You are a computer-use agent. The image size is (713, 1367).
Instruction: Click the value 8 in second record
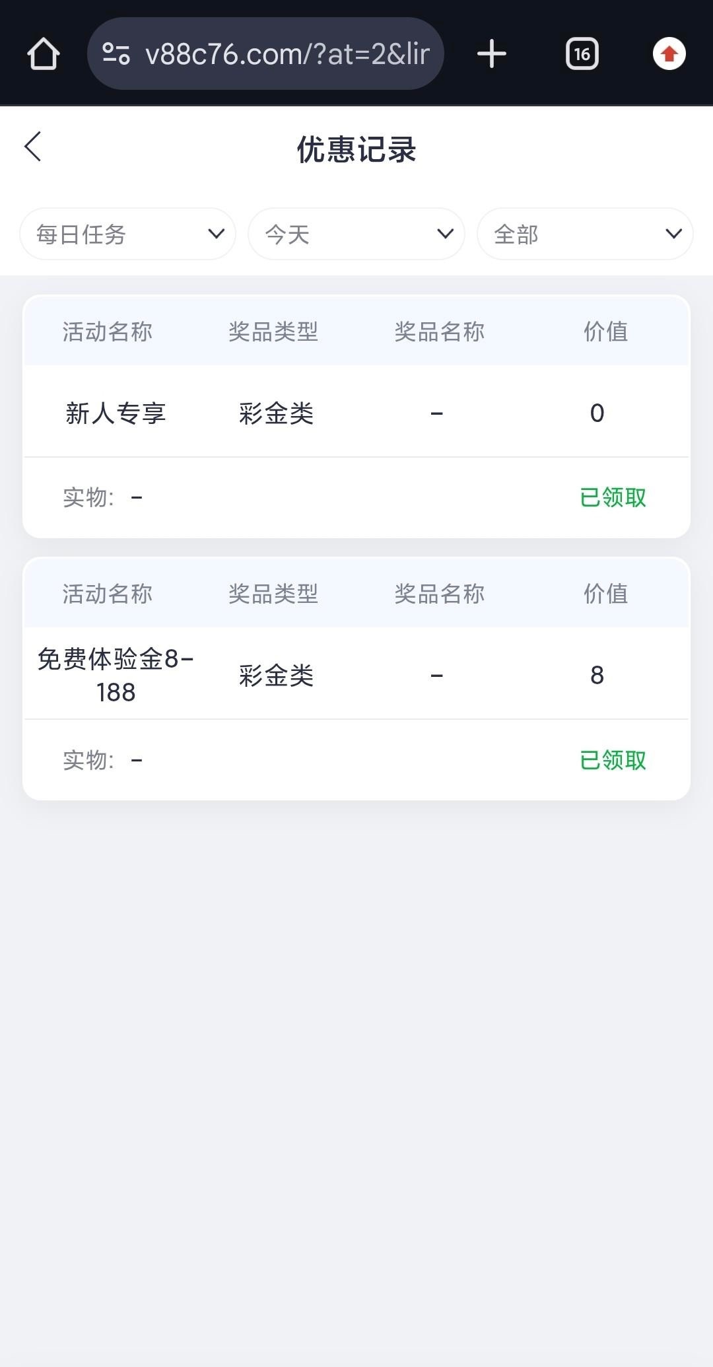coord(597,675)
